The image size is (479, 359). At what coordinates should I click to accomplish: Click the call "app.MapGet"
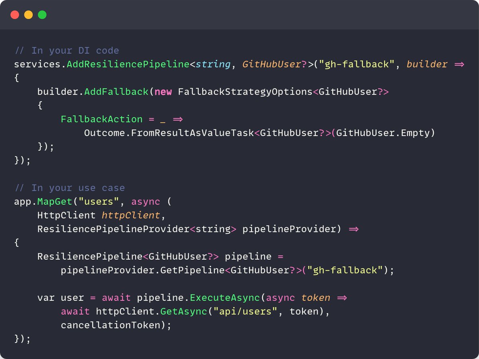[x=43, y=201]
